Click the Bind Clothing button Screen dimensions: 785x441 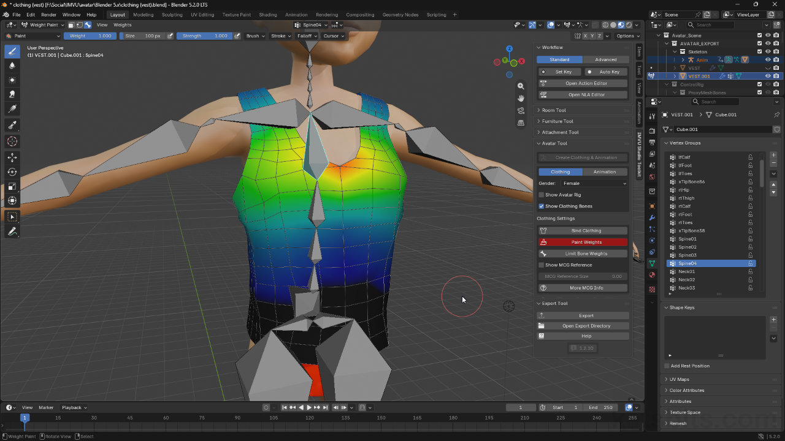tap(583, 231)
